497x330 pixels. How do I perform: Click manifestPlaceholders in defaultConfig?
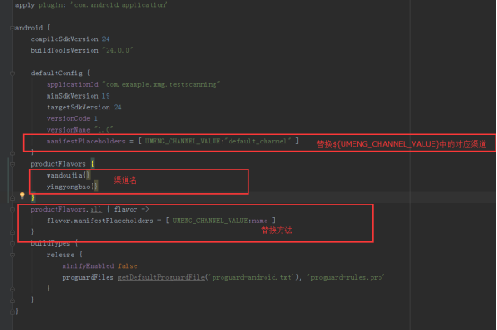click(86, 142)
